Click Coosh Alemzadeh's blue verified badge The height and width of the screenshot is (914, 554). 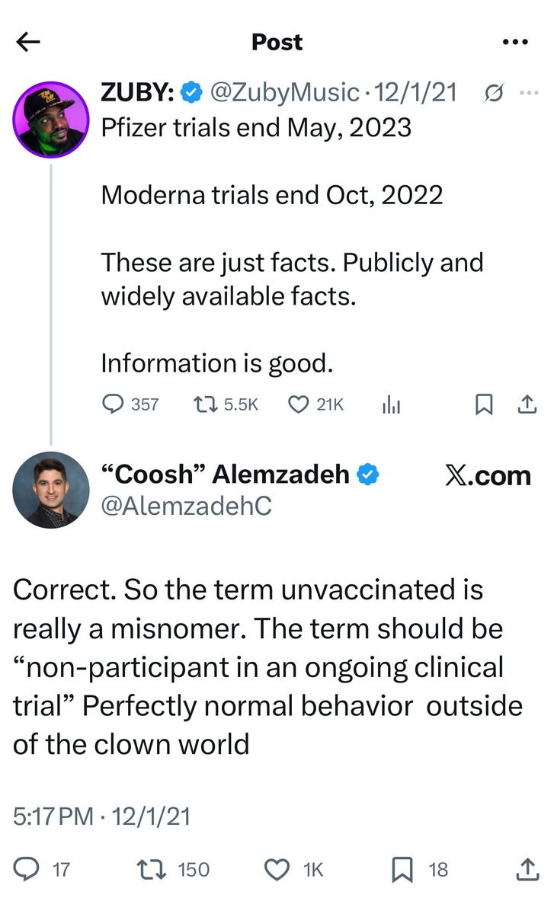(x=369, y=475)
